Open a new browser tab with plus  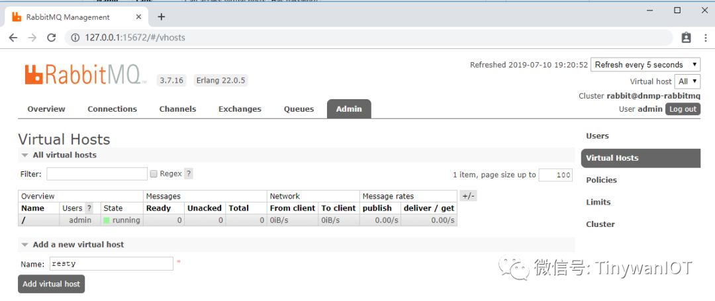click(161, 17)
